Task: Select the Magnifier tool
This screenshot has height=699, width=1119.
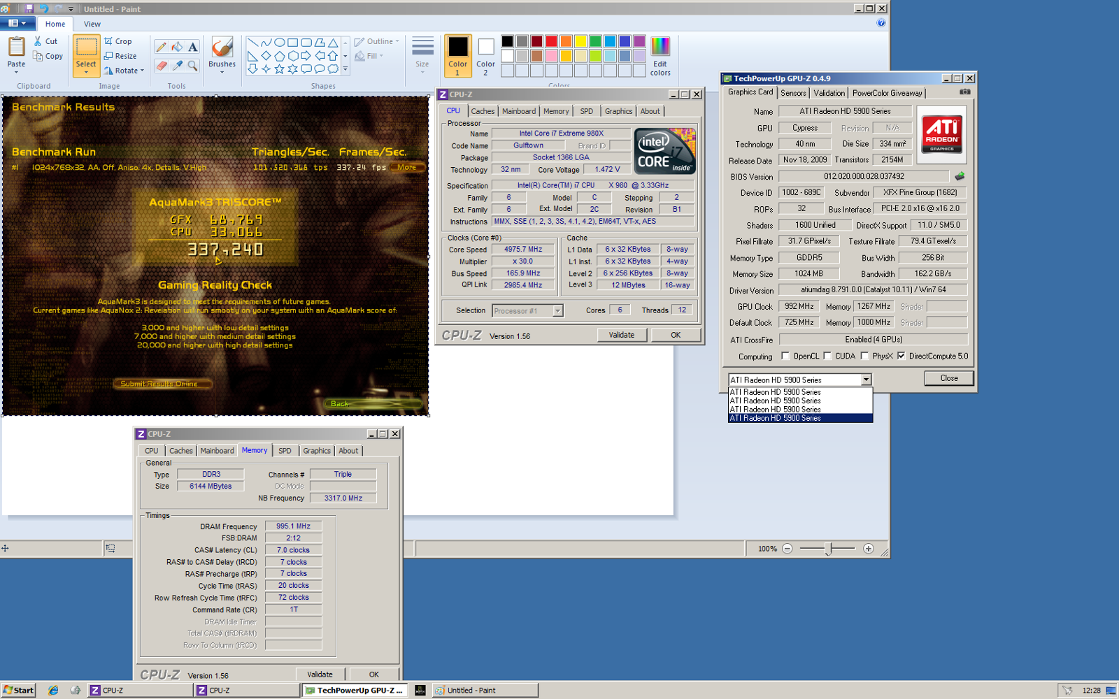Action: (x=193, y=66)
